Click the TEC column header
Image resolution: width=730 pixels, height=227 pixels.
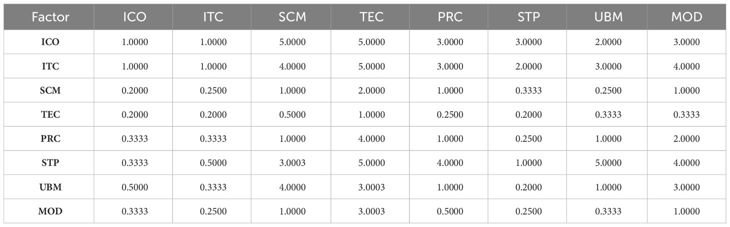pyautogui.click(x=371, y=17)
